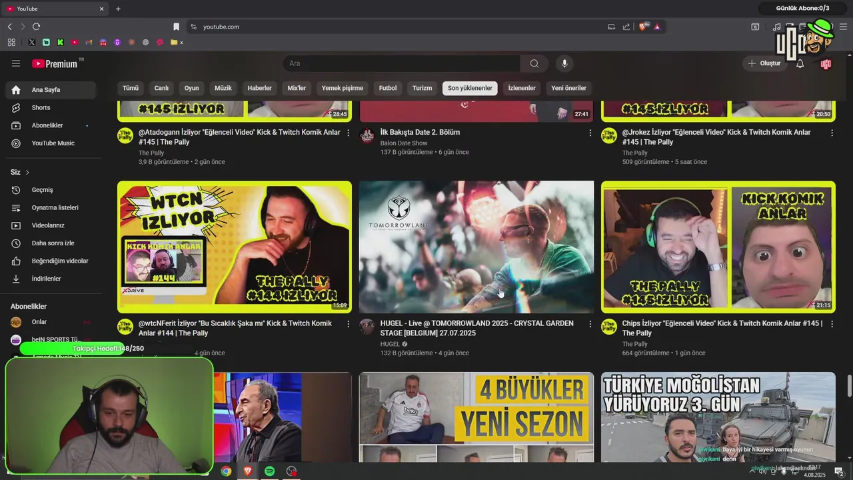The image size is (853, 480).
Task: Open more options for HUGEL Tomorrowland video
Action: click(590, 324)
